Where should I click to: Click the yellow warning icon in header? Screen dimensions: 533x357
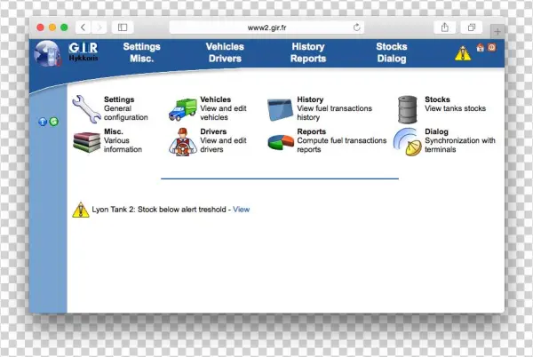[x=463, y=53]
